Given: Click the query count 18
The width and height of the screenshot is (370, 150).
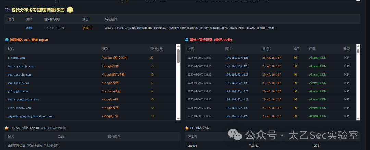Looking at the screenshot, I should [x=152, y=66].
